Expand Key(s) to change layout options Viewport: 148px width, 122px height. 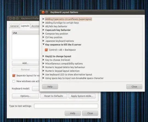[43, 56]
